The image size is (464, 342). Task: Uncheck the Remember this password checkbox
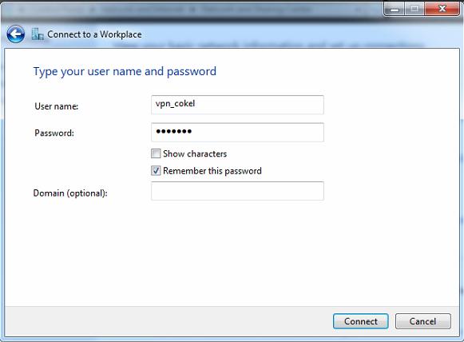tap(156, 170)
